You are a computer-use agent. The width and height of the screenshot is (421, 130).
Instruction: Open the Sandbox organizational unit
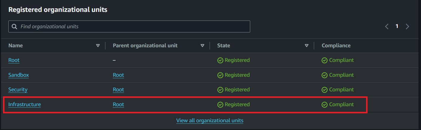19,75
